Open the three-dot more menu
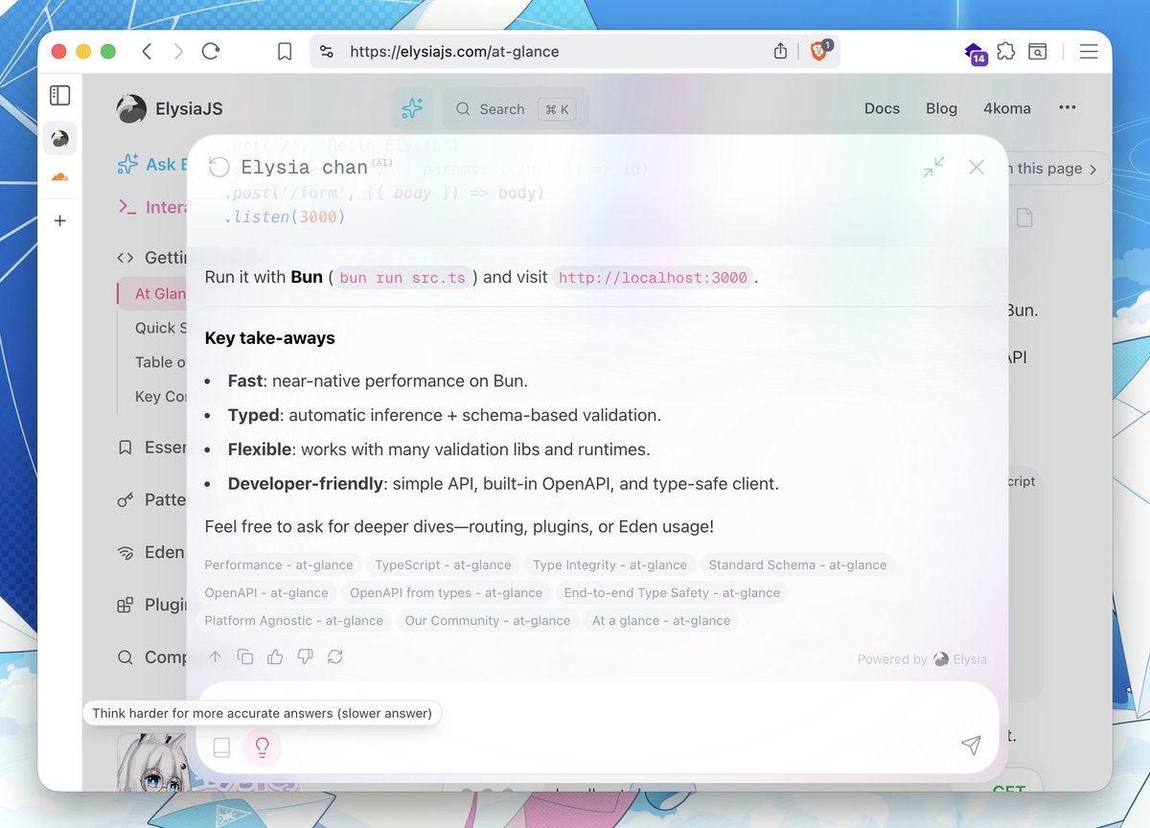Image resolution: width=1150 pixels, height=828 pixels. (x=1068, y=108)
